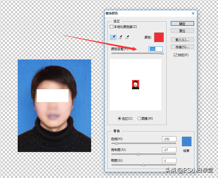
Task: Uncheck the 预览(P) checkbox
Action: [175, 55]
